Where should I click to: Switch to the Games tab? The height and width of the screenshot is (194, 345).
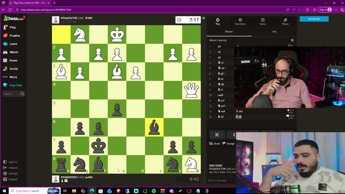(263, 22)
